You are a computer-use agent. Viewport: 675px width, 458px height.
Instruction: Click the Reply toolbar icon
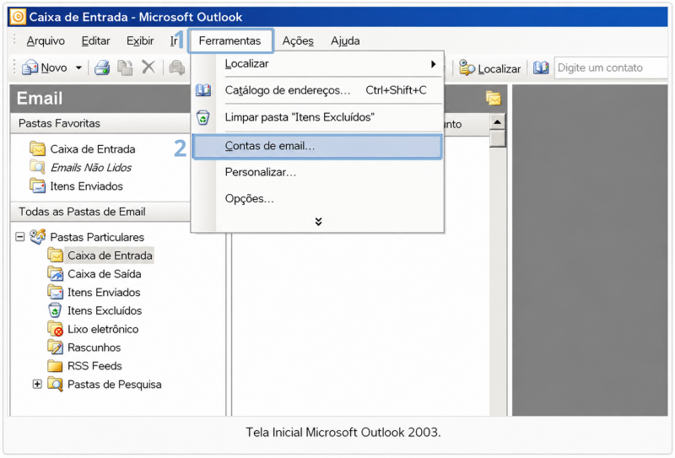point(176,67)
